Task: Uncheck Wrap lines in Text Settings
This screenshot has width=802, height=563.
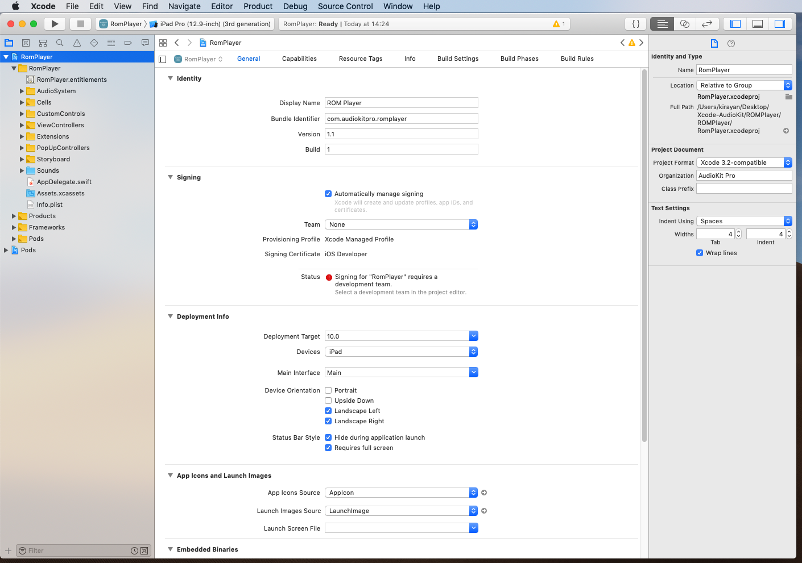Action: (700, 253)
